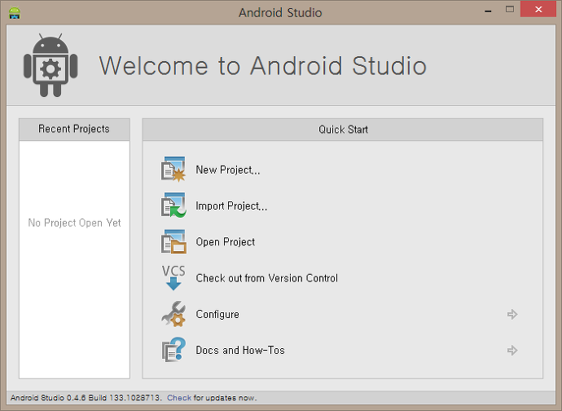Start a New Project from the text label
This screenshot has height=411, width=562.
(227, 170)
